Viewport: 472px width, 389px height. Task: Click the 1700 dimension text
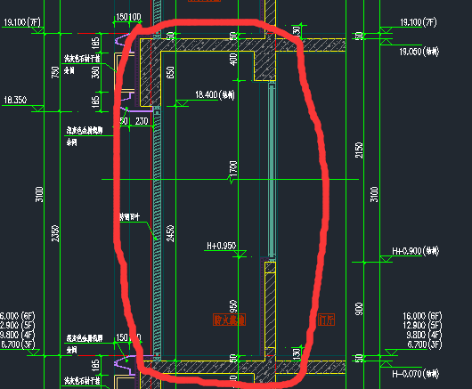pos(233,169)
